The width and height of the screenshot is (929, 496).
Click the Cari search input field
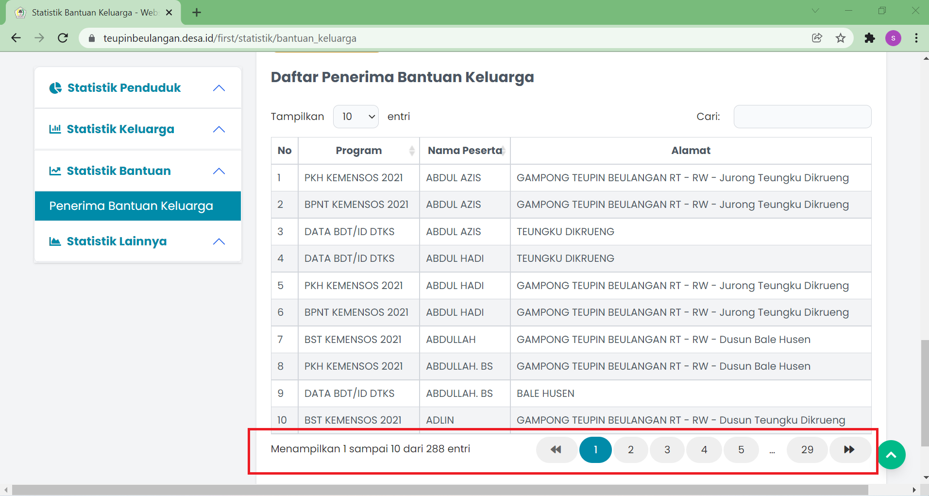pos(802,117)
